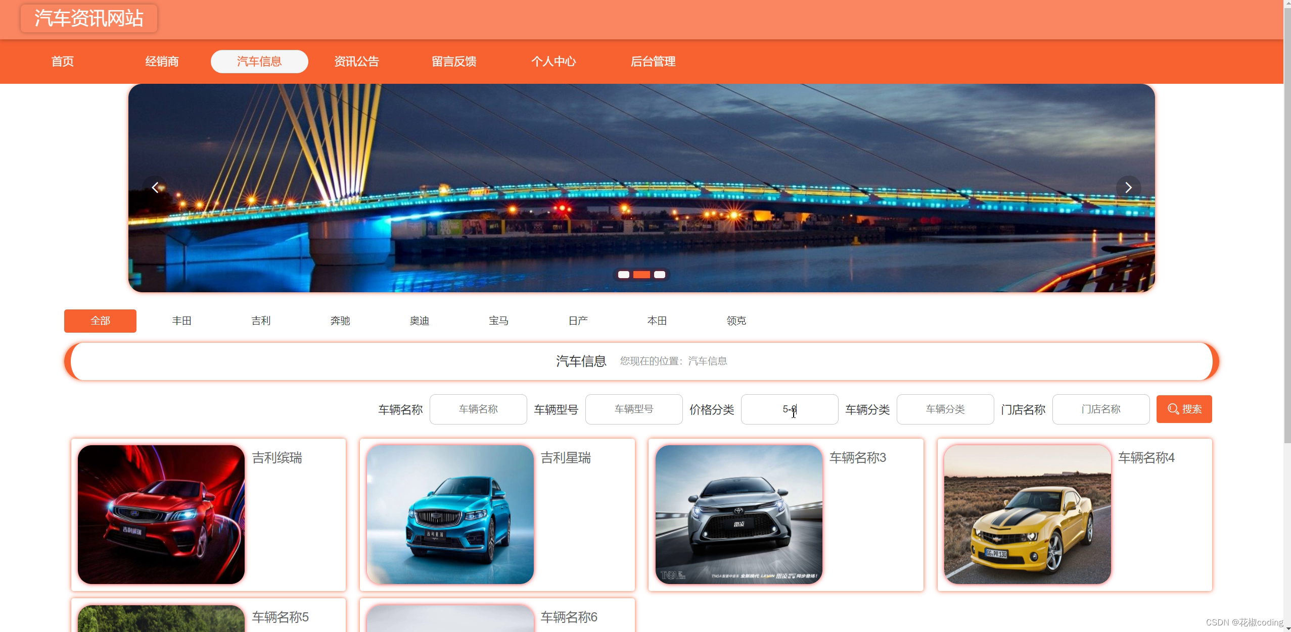Image resolution: width=1291 pixels, height=632 pixels.
Task: Click the active orange carousel indicator
Action: tap(641, 275)
